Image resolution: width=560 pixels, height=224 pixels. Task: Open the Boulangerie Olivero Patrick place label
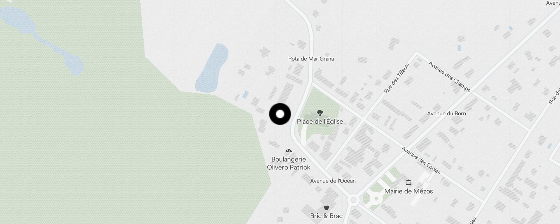tap(289, 163)
